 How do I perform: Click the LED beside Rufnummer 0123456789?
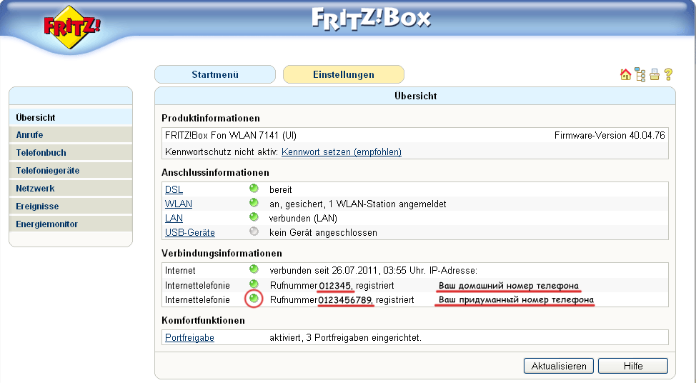[x=254, y=299]
